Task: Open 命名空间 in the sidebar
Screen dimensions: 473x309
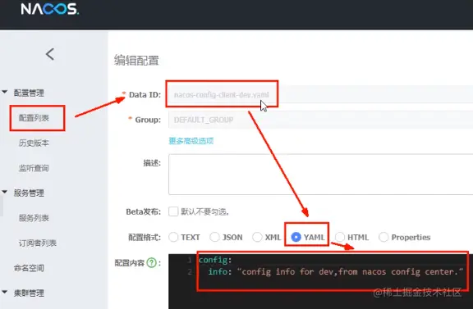Action: click(29, 268)
